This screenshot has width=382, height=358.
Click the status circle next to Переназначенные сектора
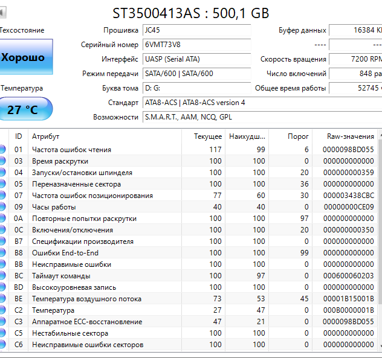click(2, 184)
